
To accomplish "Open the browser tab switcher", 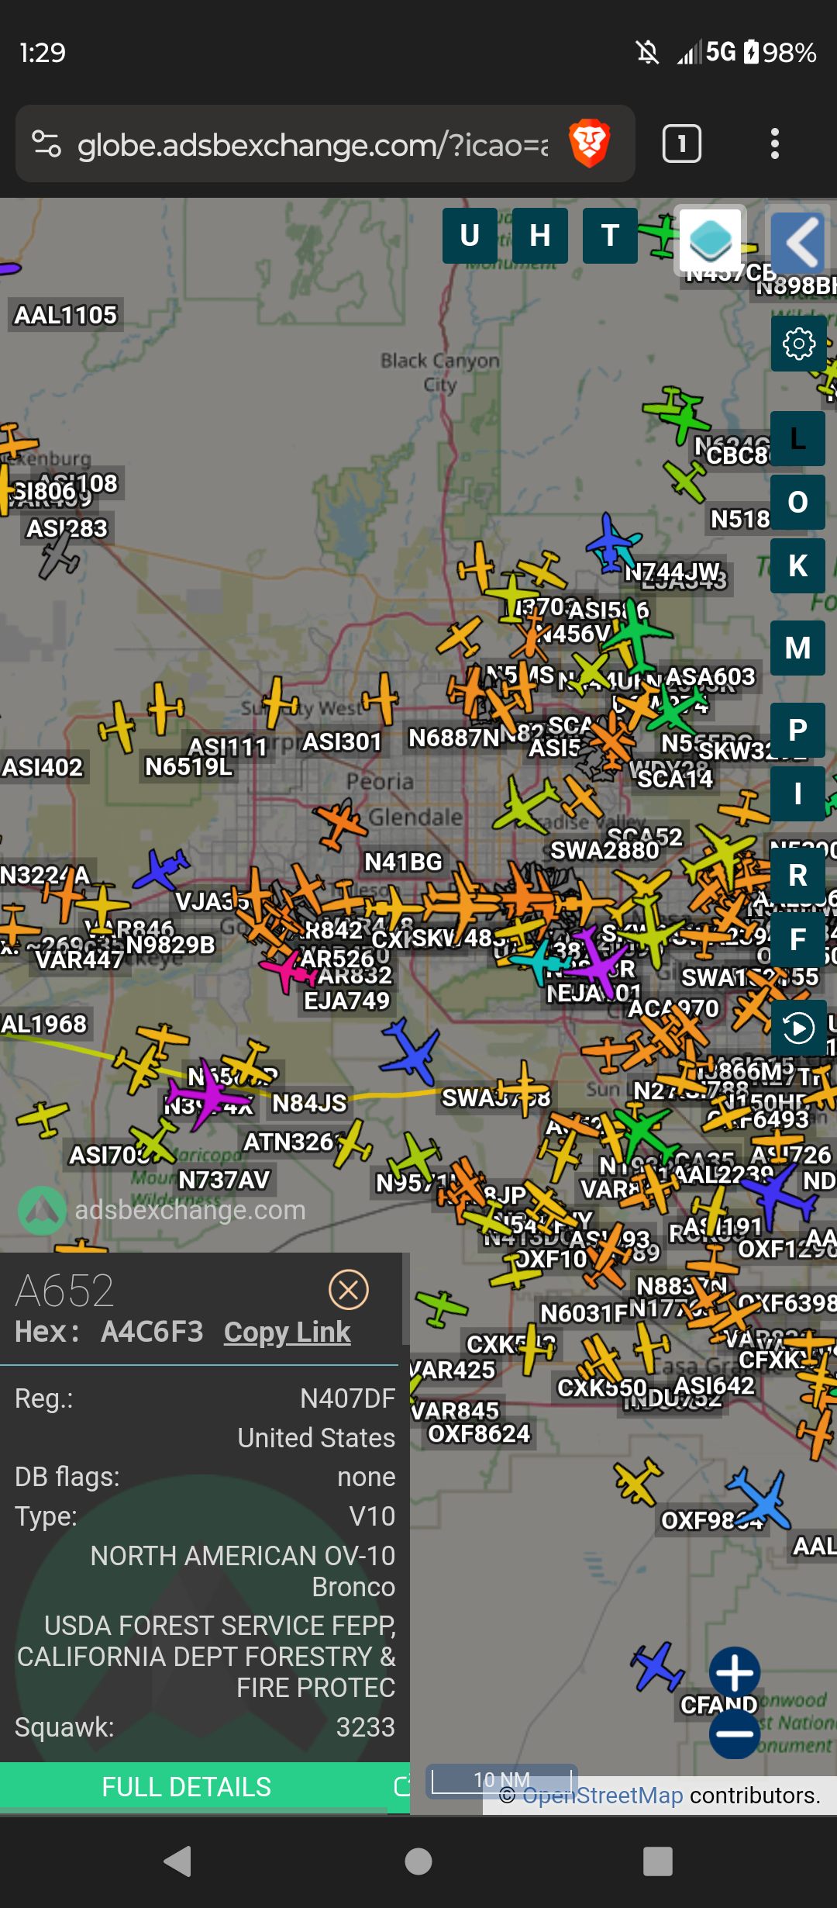I will click(682, 143).
